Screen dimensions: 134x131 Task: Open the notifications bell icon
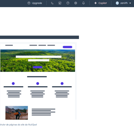pos(84,3)
